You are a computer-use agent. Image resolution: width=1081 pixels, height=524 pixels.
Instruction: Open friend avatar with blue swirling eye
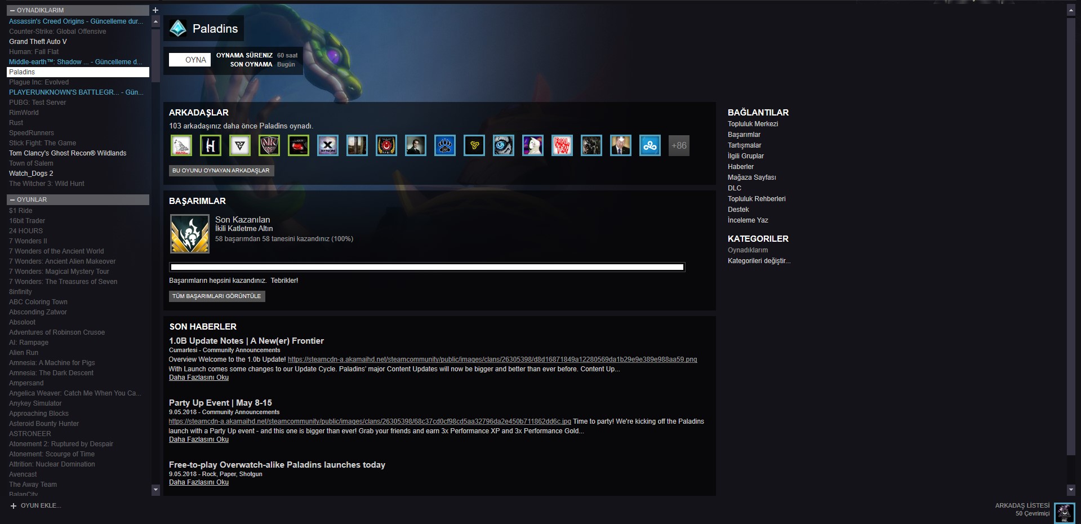pyautogui.click(x=504, y=145)
